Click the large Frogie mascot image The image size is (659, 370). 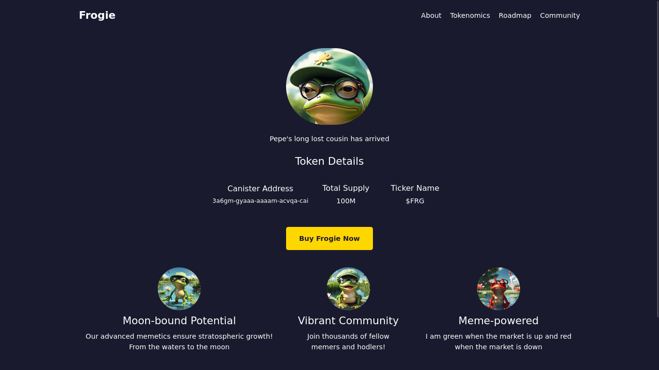329,87
